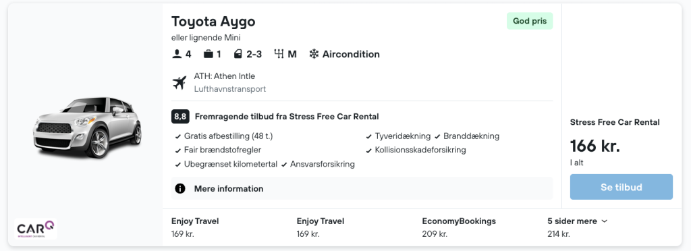Expand the Mere information section
This screenshot has width=691, height=251.
pos(362,188)
